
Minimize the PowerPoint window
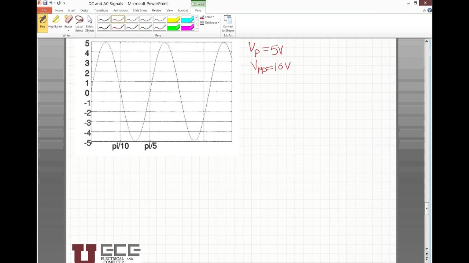click(x=408, y=3)
